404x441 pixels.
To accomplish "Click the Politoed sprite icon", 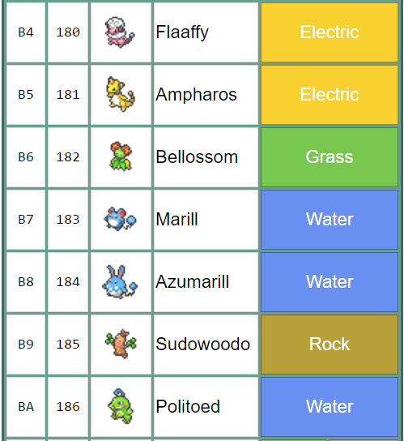I will point(121,406).
